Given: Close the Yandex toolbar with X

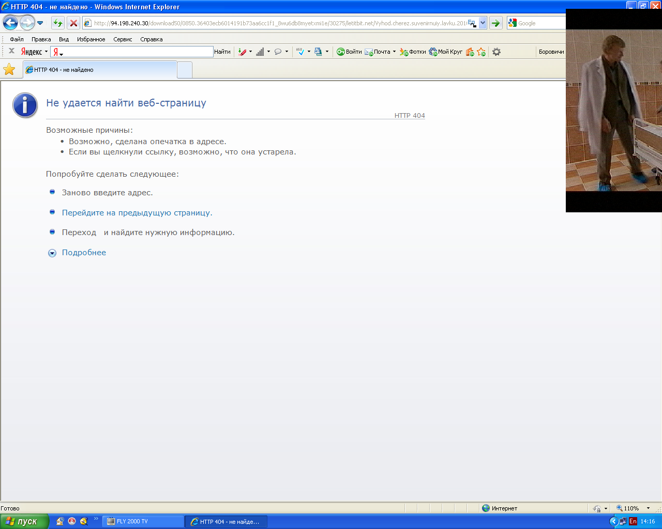Looking at the screenshot, I should pos(11,51).
